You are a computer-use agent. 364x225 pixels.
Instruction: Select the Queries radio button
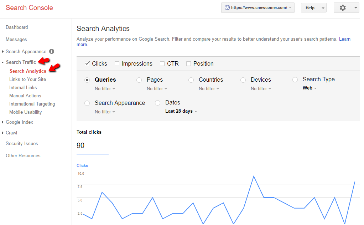coord(87,80)
